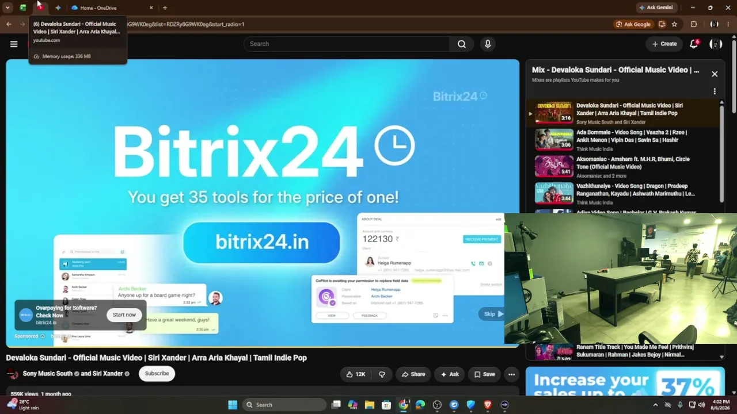This screenshot has width=737, height=414.
Task: Open Task View on the taskbar
Action: pos(336,405)
